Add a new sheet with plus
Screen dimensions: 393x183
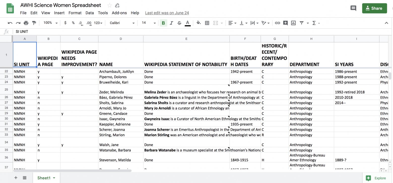coord(16,178)
